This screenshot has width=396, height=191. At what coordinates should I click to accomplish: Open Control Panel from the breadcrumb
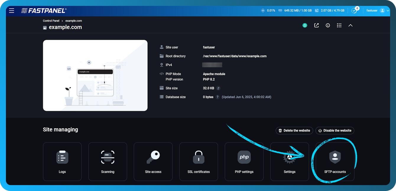51,21
